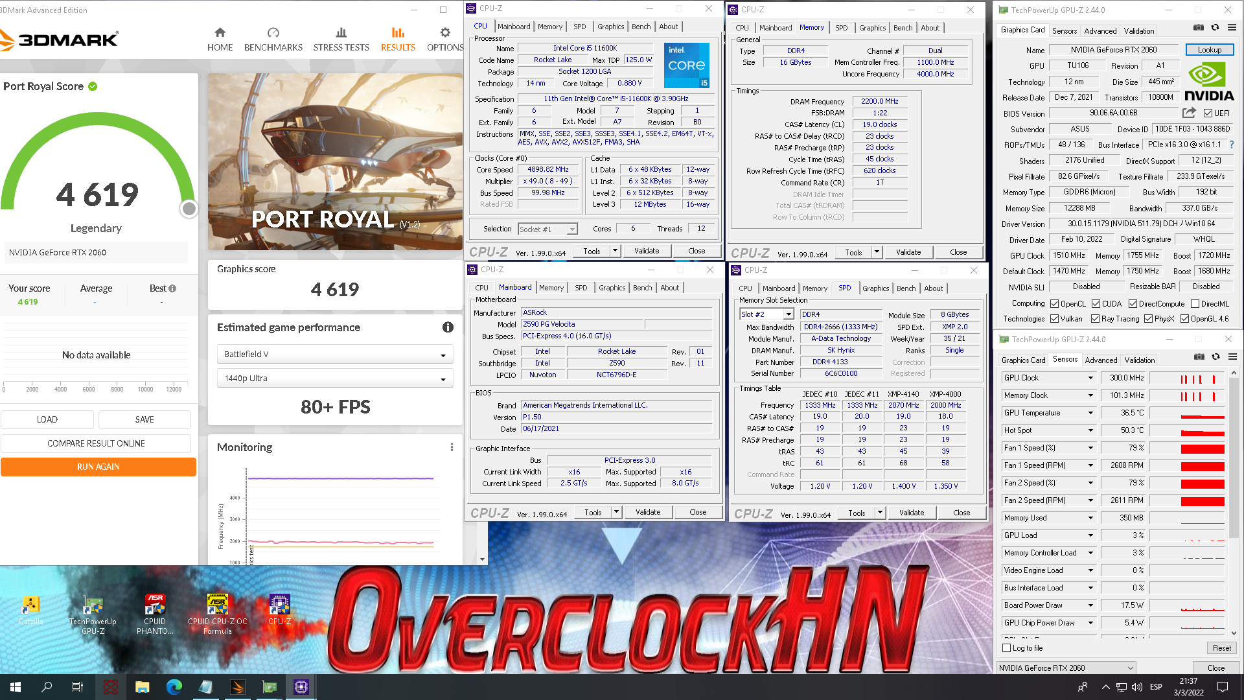The height and width of the screenshot is (700, 1244).
Task: Open the 1440p Ultra resolution dropdown
Action: coord(334,379)
